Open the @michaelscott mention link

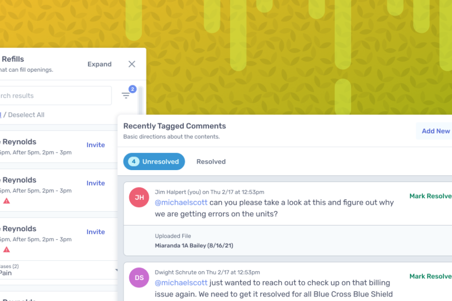(181, 202)
